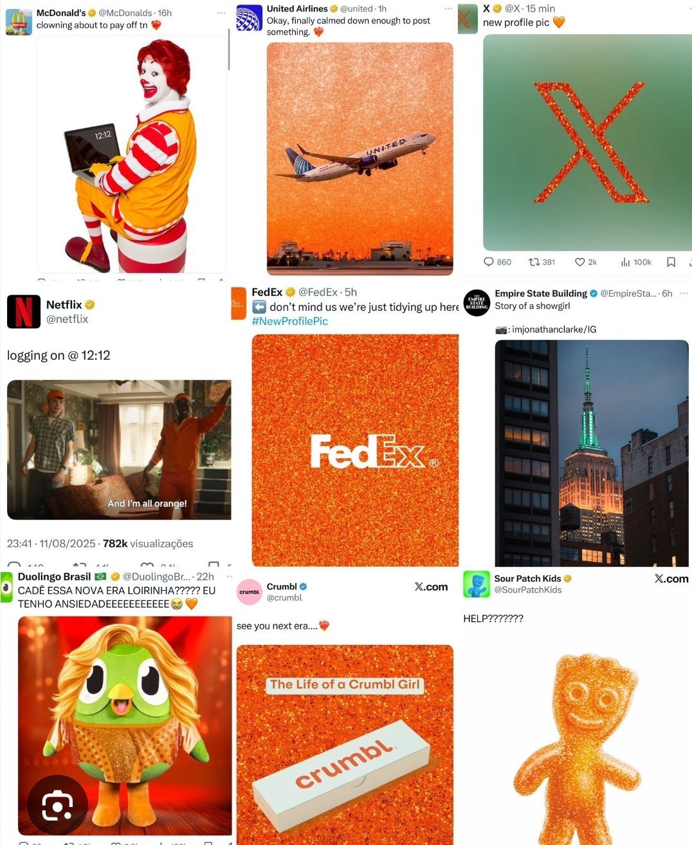Image resolution: width=692 pixels, height=845 pixels.
Task: Open view analytics icon showing 100k
Action: 625,262
